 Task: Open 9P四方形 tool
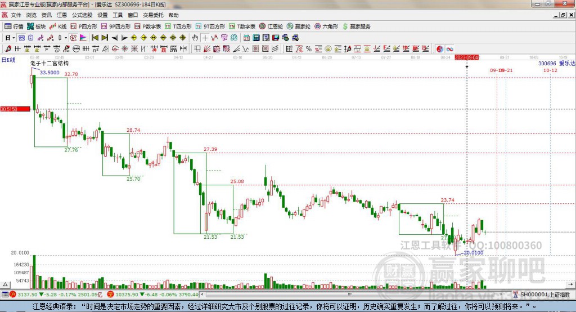pos(116,26)
